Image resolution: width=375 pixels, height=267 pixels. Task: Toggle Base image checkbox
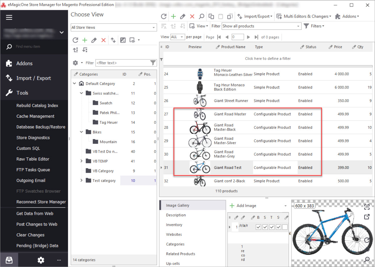[x=258, y=227]
